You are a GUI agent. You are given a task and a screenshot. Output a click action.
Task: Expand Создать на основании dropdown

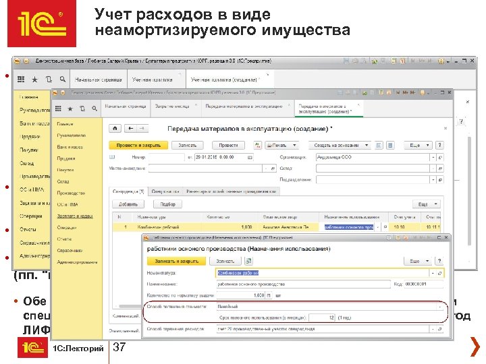[367, 145]
